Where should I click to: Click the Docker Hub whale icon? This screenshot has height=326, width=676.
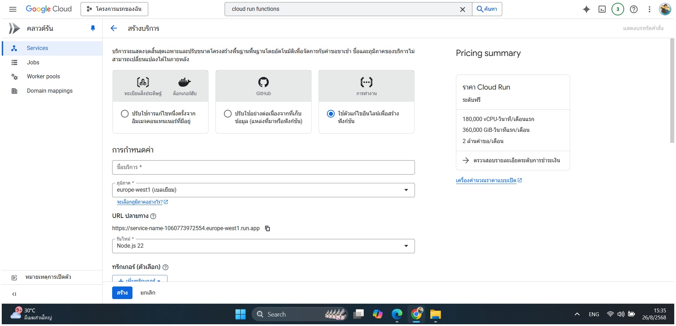coord(185,82)
